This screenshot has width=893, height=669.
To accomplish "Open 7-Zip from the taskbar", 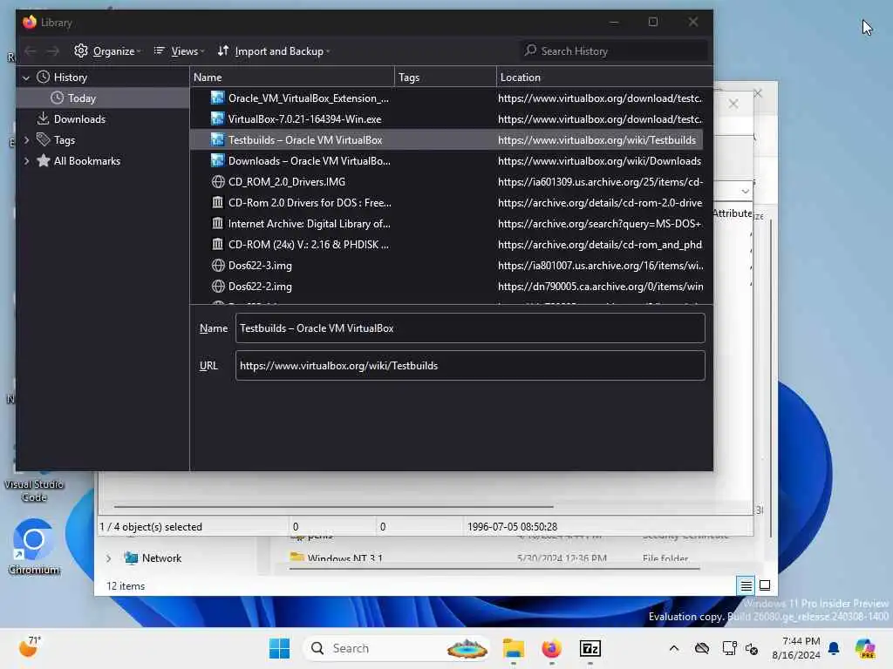I will [x=590, y=648].
